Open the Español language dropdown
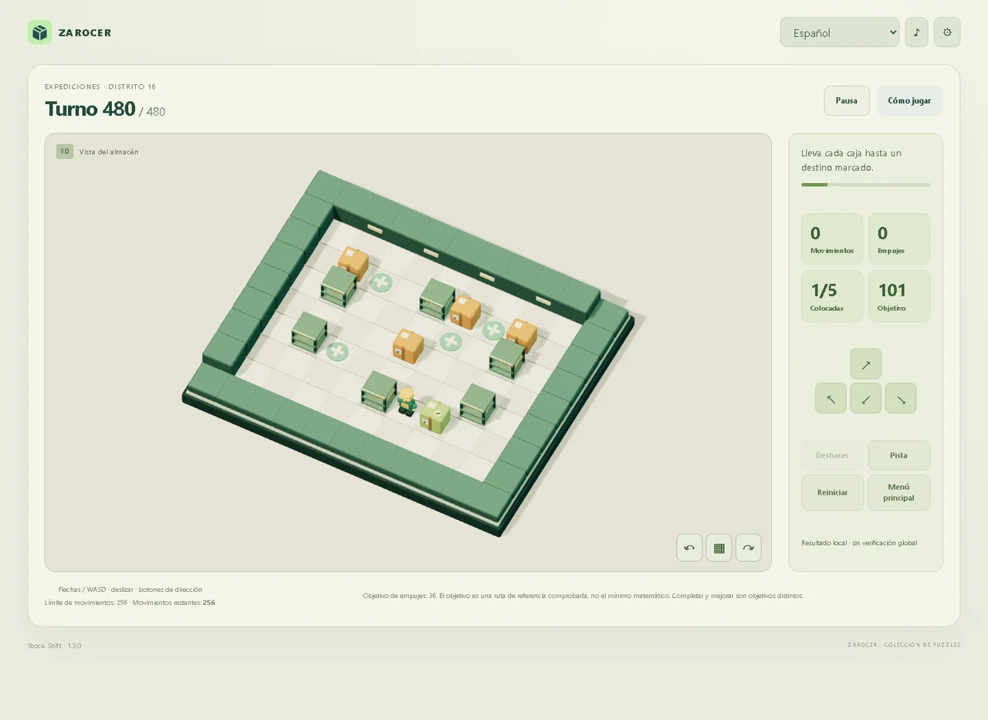 coord(840,32)
